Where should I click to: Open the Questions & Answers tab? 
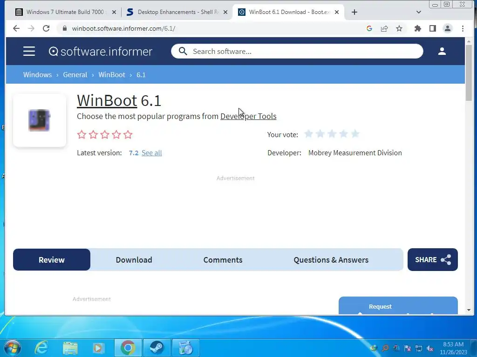tap(331, 259)
